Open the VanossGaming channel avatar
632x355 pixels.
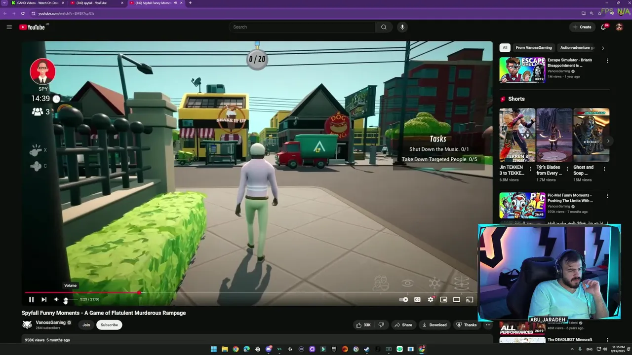[27, 324]
